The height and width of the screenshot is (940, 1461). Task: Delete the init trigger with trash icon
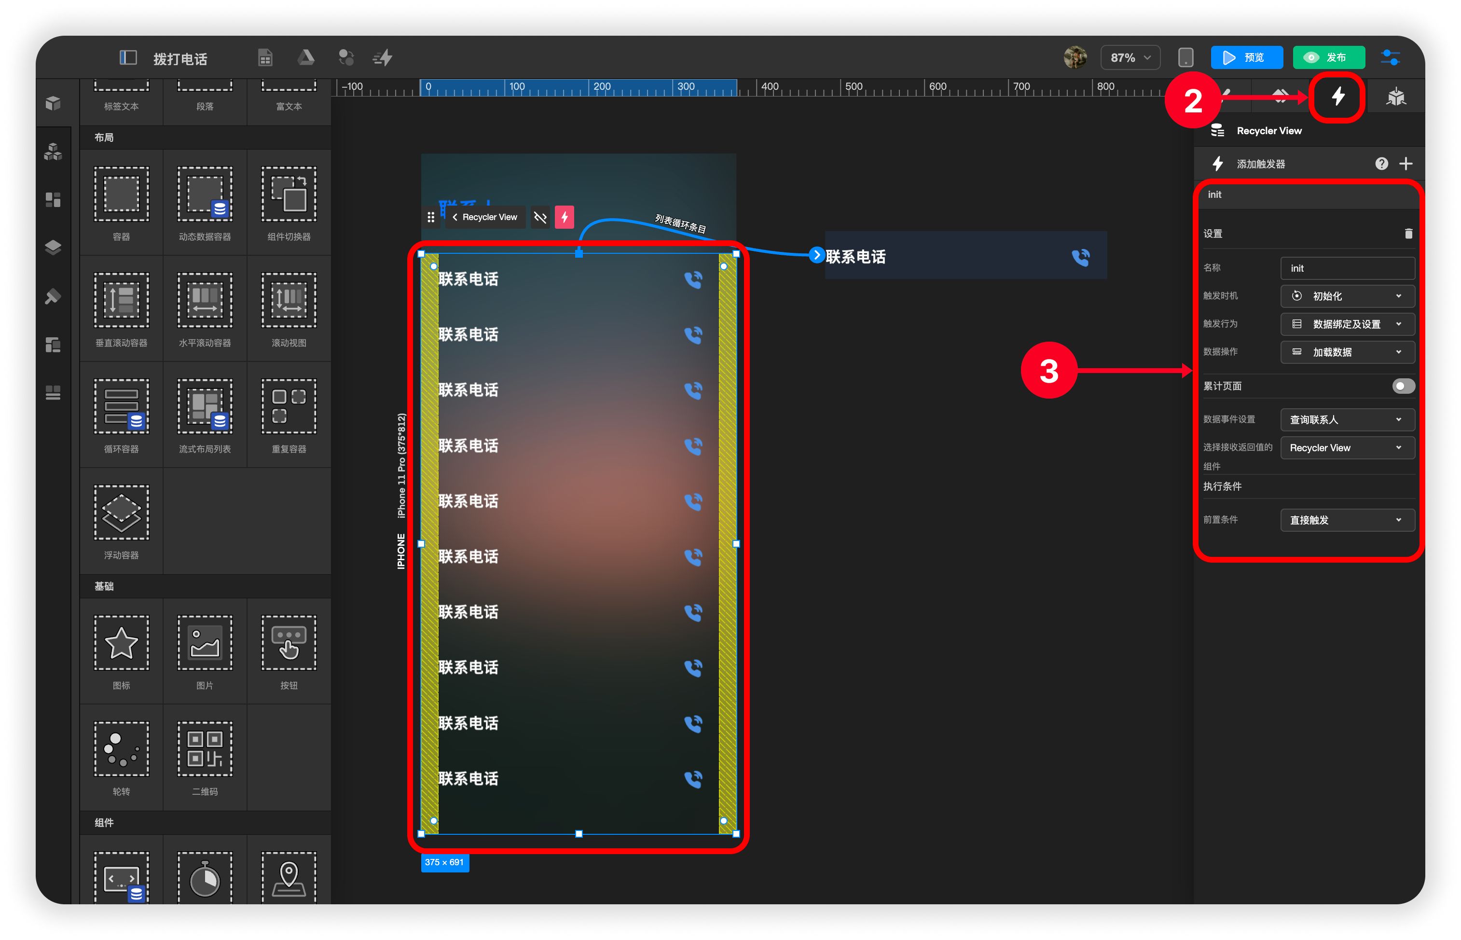[1408, 234]
